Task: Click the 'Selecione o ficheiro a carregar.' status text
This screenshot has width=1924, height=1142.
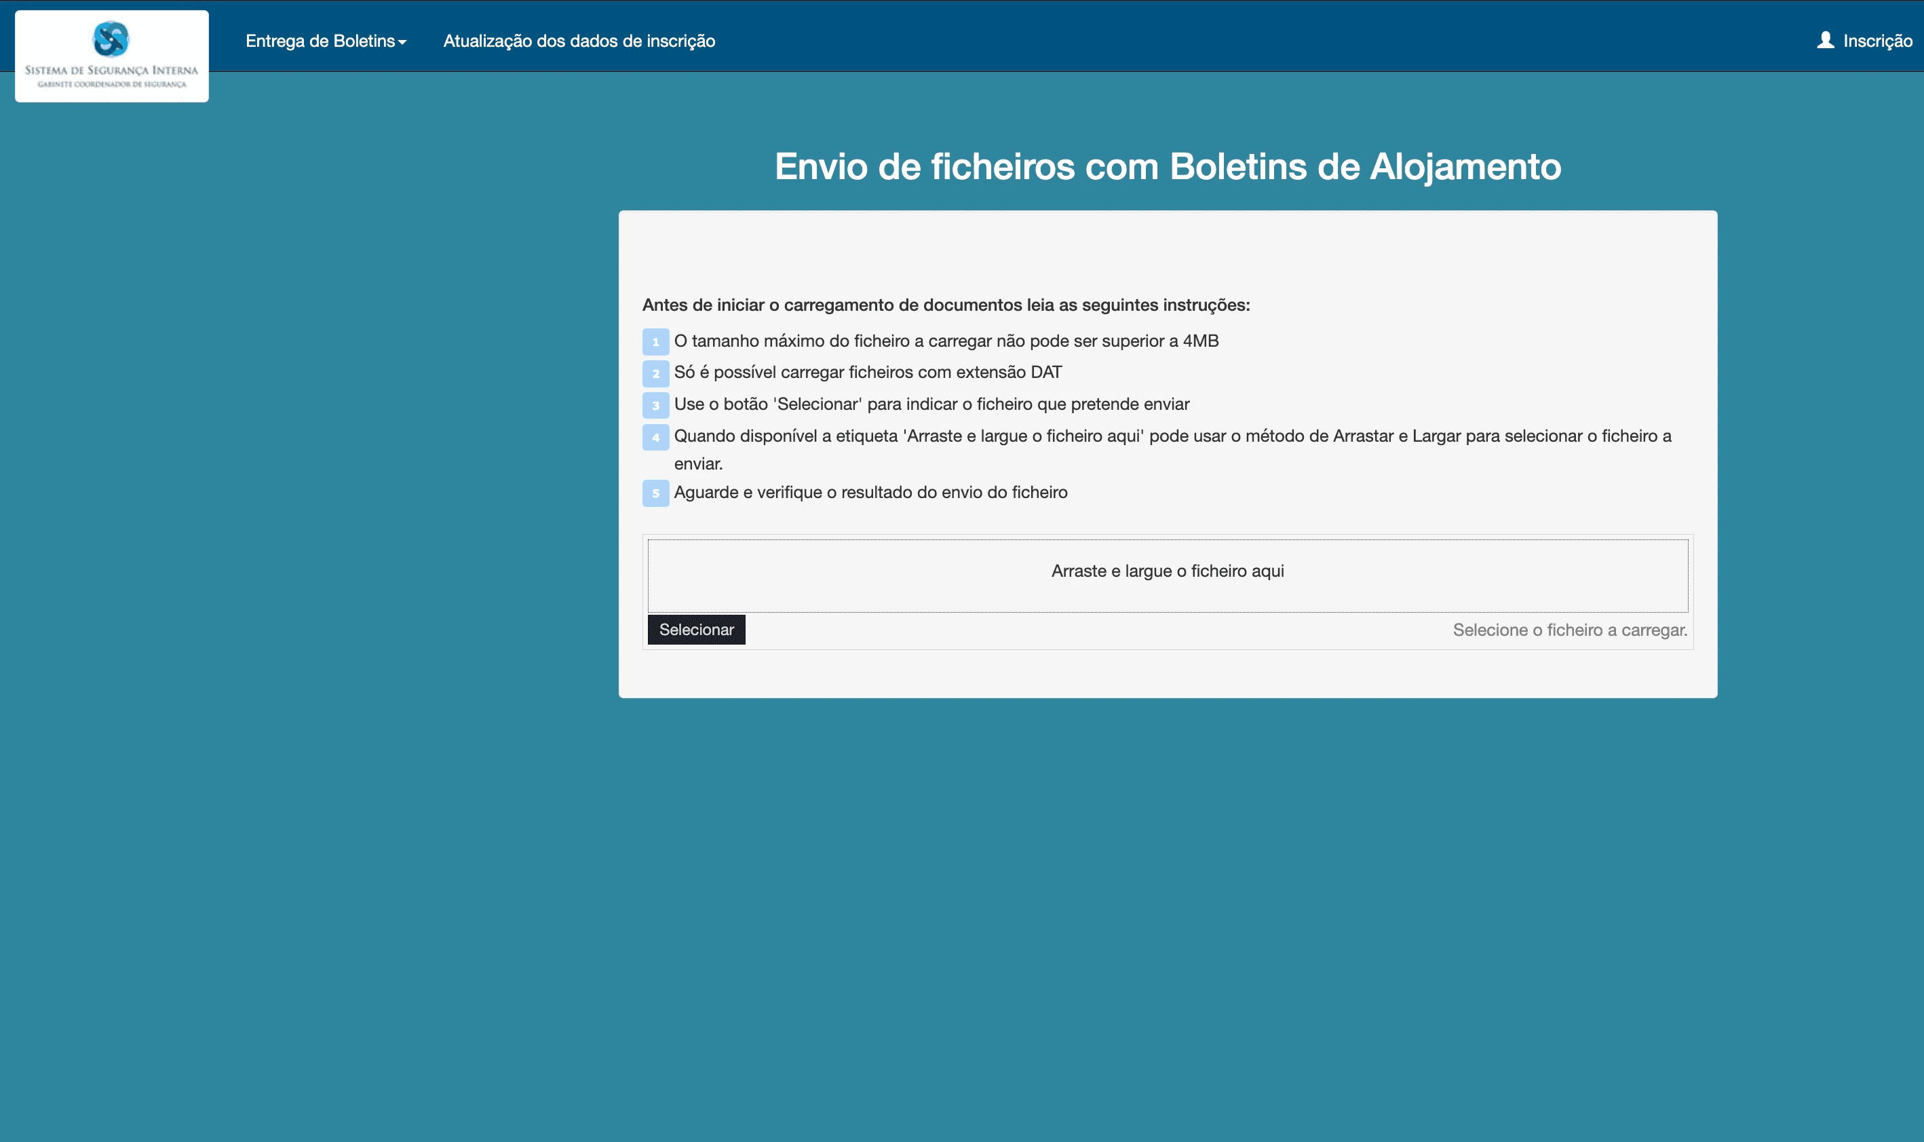Action: click(x=1570, y=630)
